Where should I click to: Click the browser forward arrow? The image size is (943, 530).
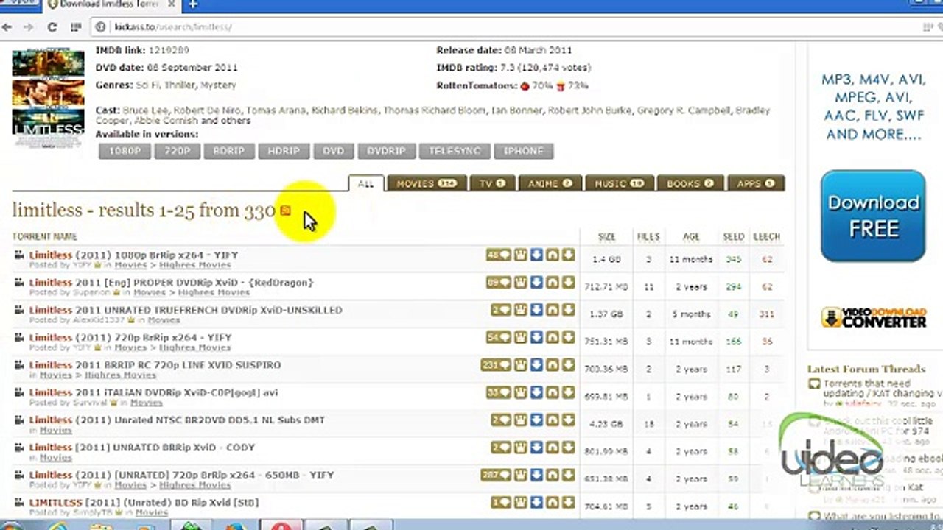click(x=29, y=27)
